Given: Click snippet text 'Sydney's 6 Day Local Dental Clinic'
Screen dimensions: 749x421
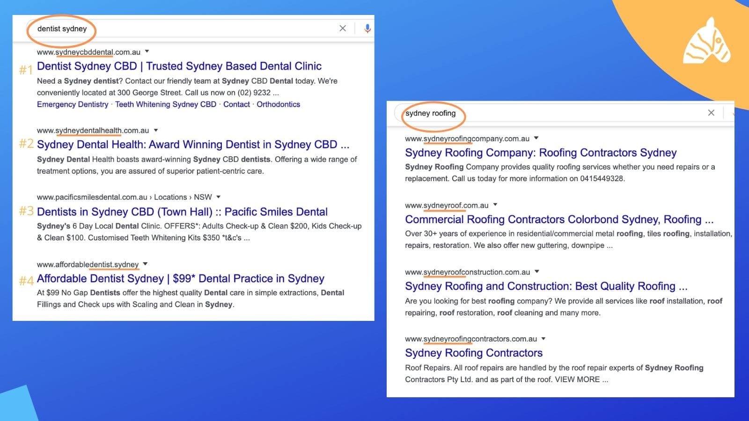Looking at the screenshot, I should (99, 226).
